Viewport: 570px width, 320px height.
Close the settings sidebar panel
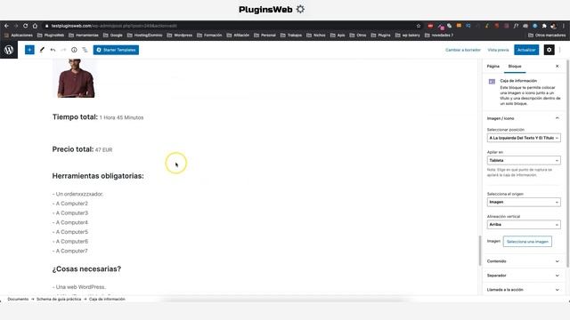point(557,66)
